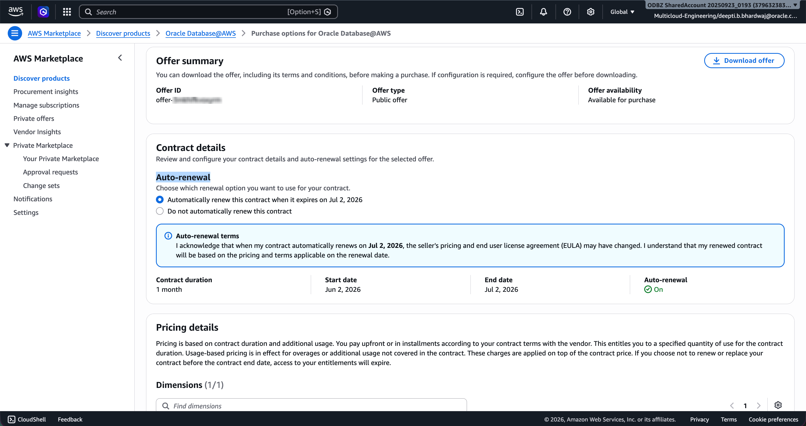Screen dimensions: 806x426
Task: Click the Public offer type value
Action: pos(390,100)
